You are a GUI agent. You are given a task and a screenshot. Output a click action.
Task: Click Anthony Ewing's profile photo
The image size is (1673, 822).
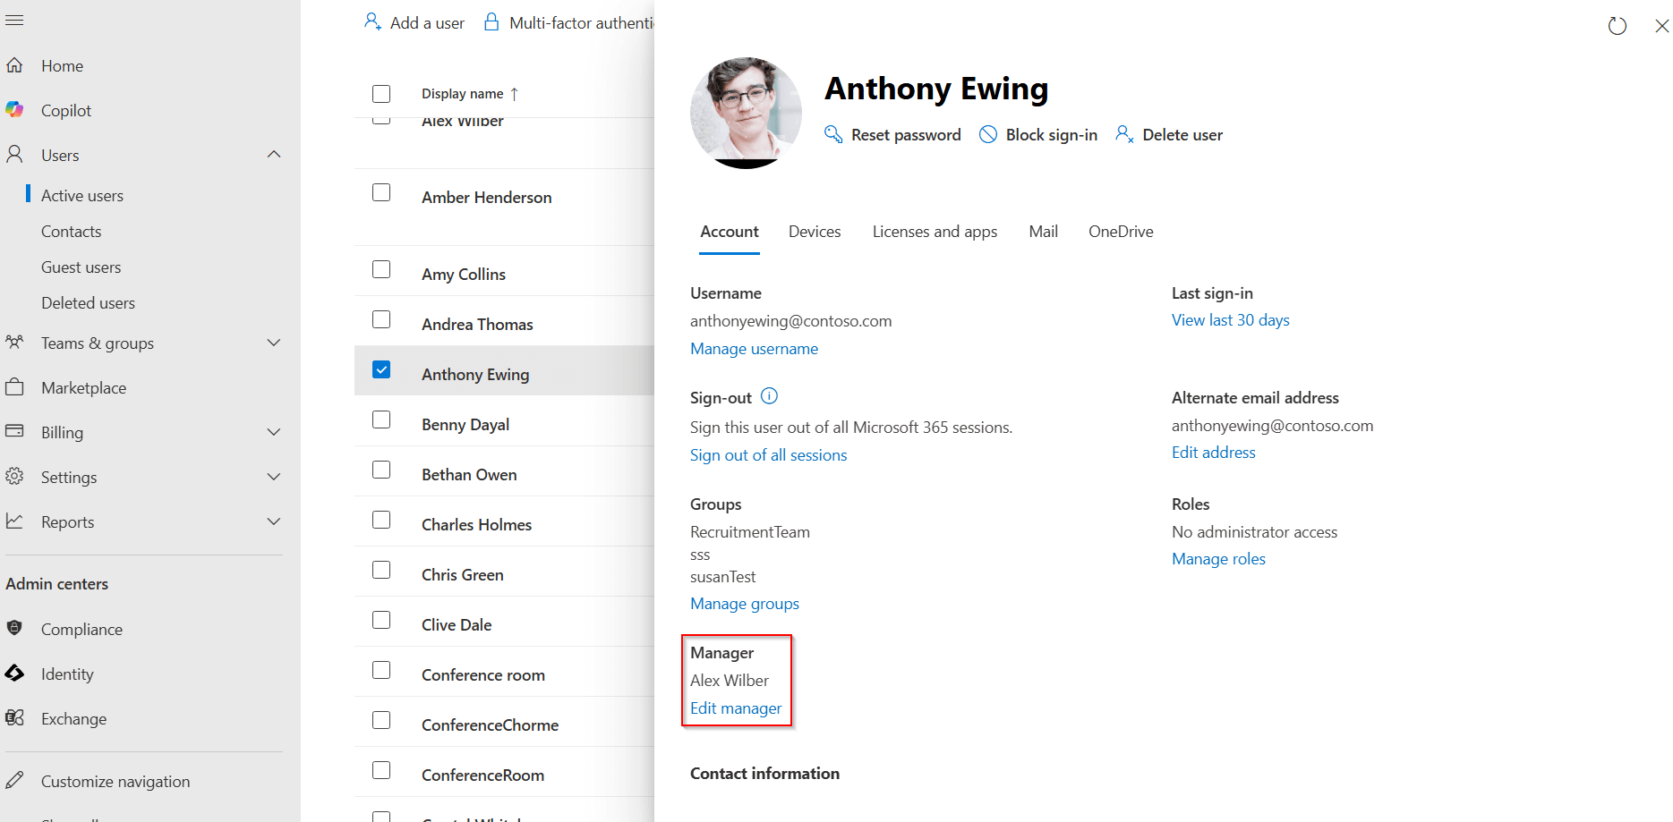pos(746,112)
